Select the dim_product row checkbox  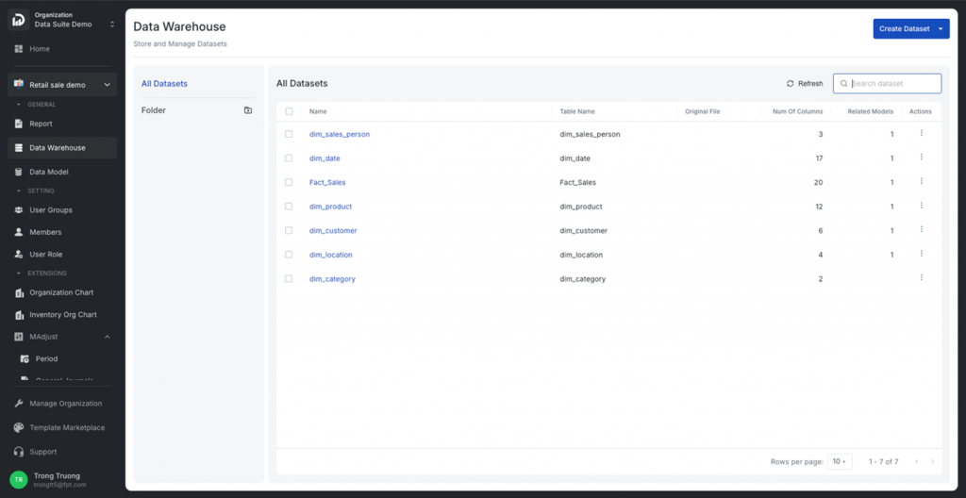click(290, 207)
